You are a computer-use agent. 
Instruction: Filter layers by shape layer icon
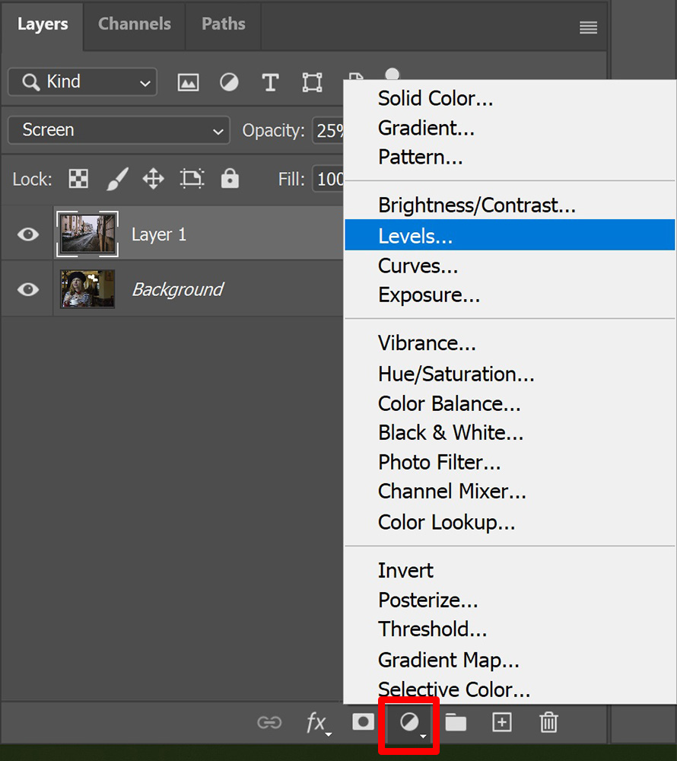[x=313, y=82]
